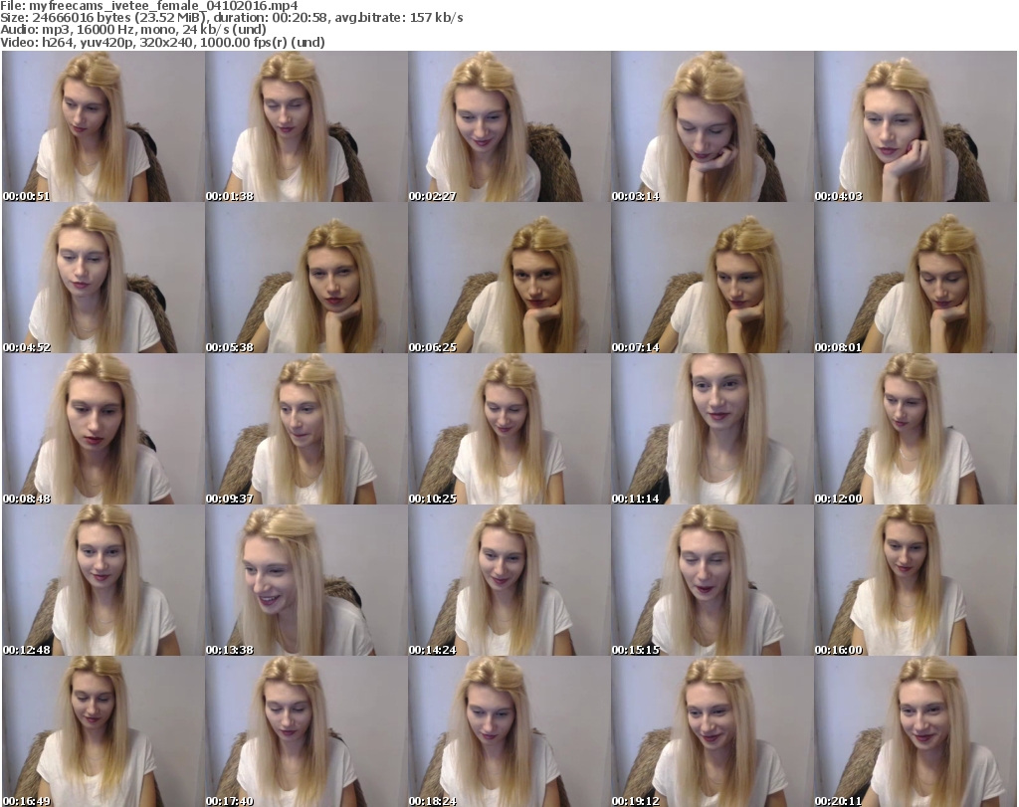
Task: Click the Audio mp3 info line
Action: tap(133, 30)
